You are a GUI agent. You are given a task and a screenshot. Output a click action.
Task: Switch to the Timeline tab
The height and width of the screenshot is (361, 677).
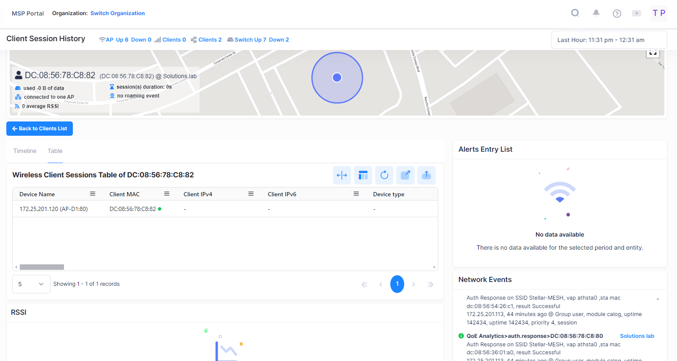(x=25, y=151)
